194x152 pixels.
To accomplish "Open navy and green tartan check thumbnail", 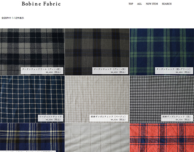I will (x=162, y=52).
